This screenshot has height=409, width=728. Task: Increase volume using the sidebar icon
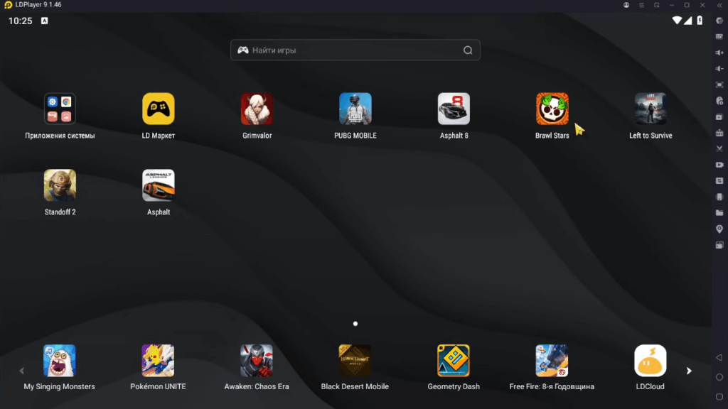(719, 52)
